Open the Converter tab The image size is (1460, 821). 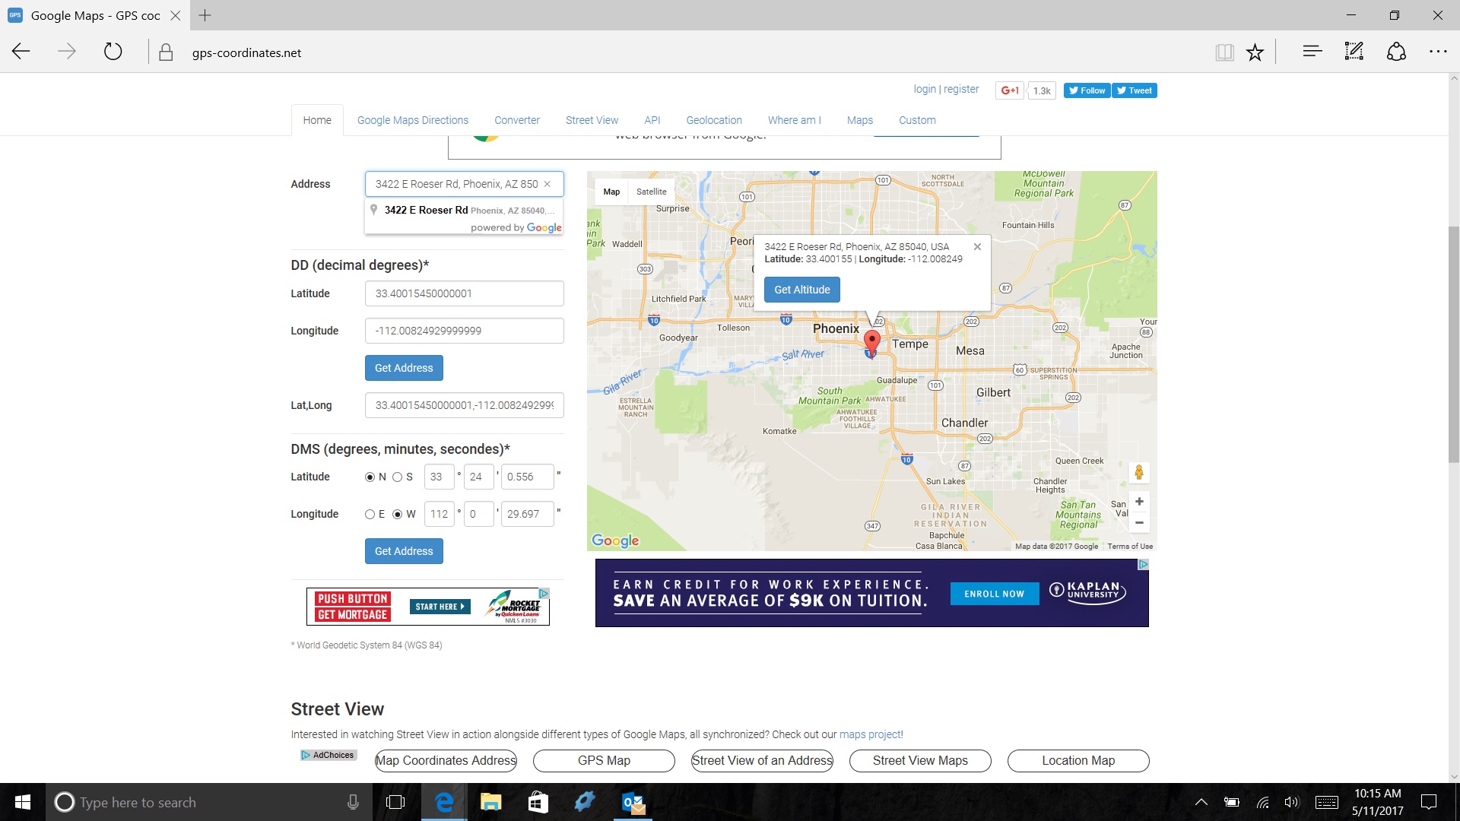(517, 120)
